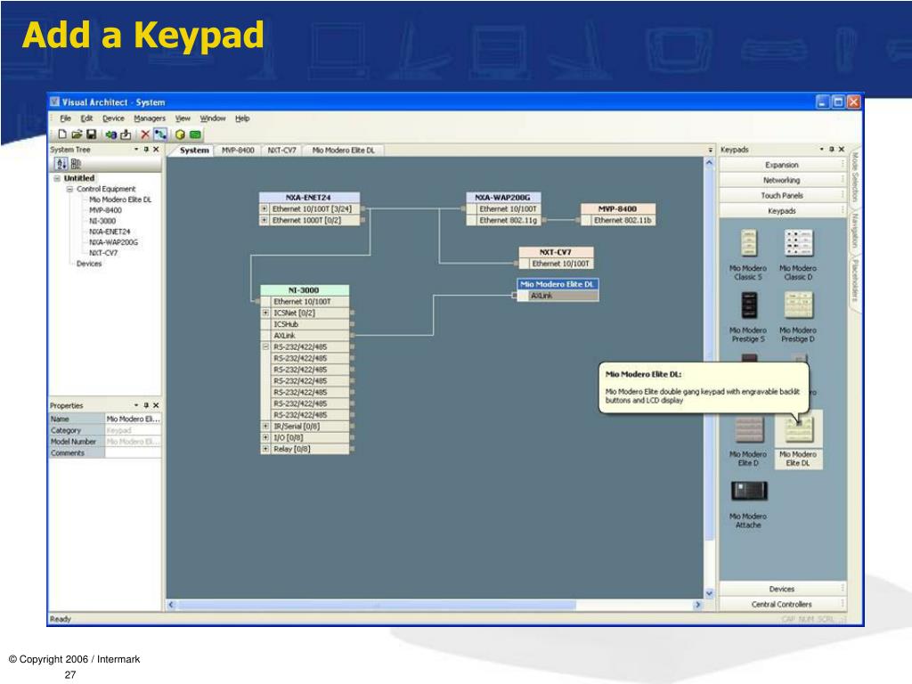This screenshot has height=684, width=912.
Task: Click the yellow cube toolbar icon
Action: tap(180, 134)
